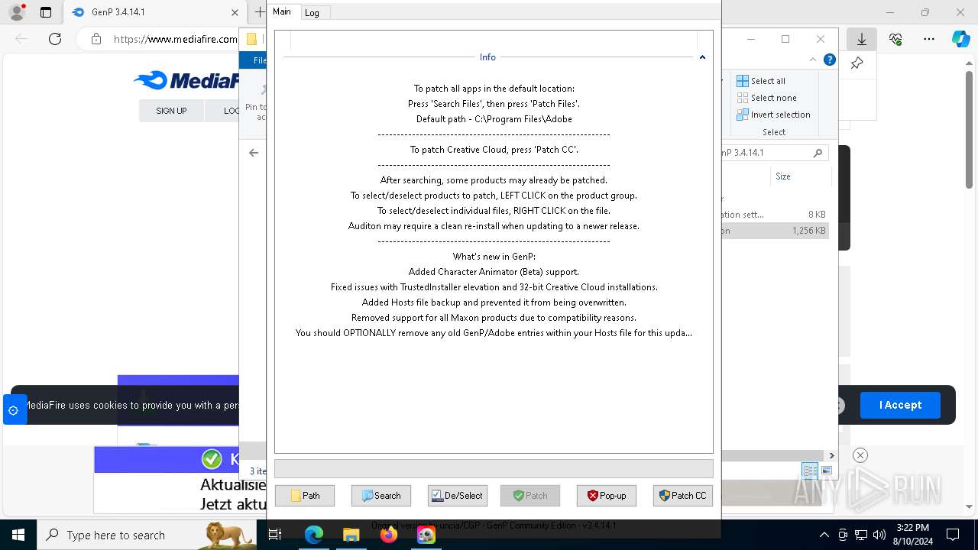Collapse the Info section chevron
This screenshot has height=550, width=978.
(x=702, y=57)
